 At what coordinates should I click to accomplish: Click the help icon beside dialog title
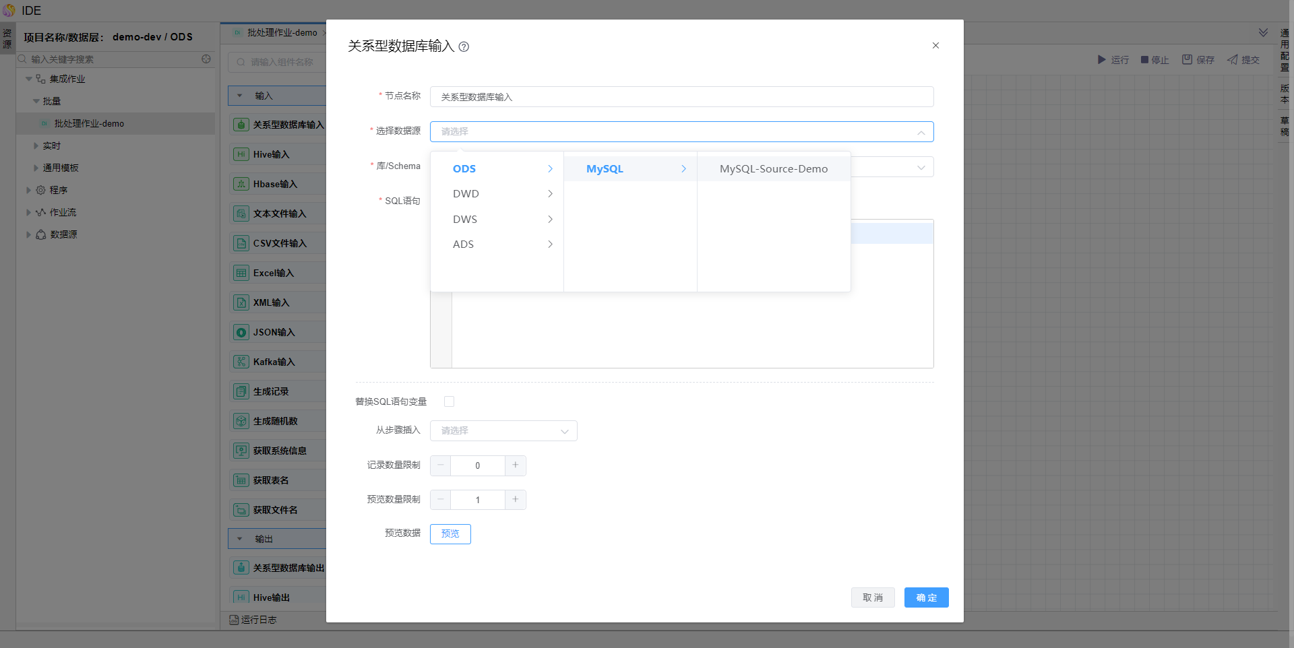point(464,47)
